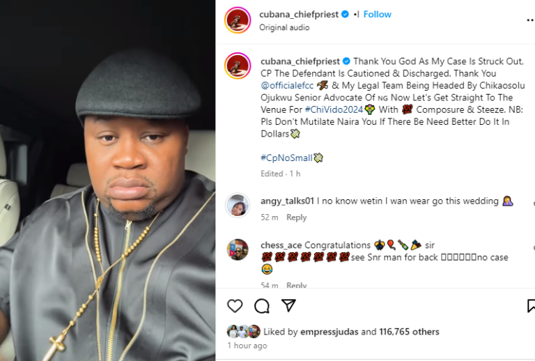This screenshot has width=535, height=361.
Task: Like the post with the heart icon
Action: coord(235,306)
